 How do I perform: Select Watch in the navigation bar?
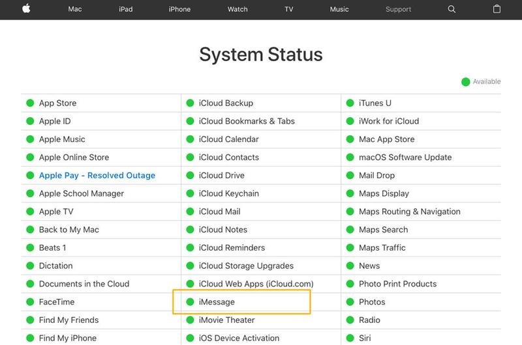click(238, 9)
